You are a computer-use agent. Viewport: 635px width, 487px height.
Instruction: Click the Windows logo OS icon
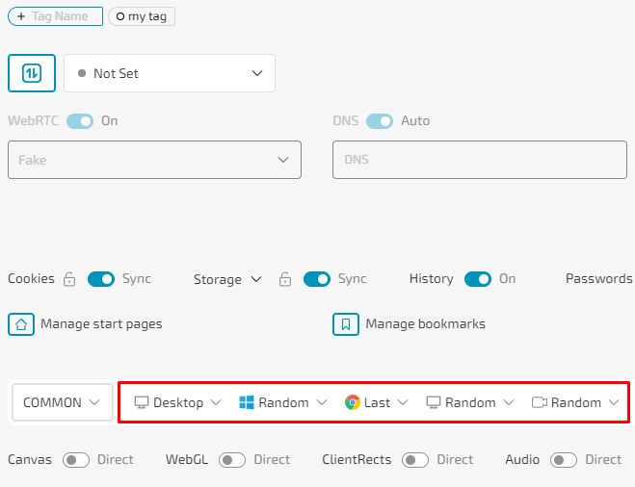pos(247,402)
